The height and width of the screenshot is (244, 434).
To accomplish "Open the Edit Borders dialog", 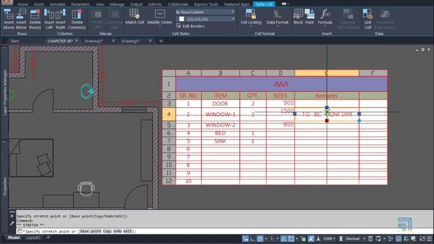I will [x=191, y=26].
